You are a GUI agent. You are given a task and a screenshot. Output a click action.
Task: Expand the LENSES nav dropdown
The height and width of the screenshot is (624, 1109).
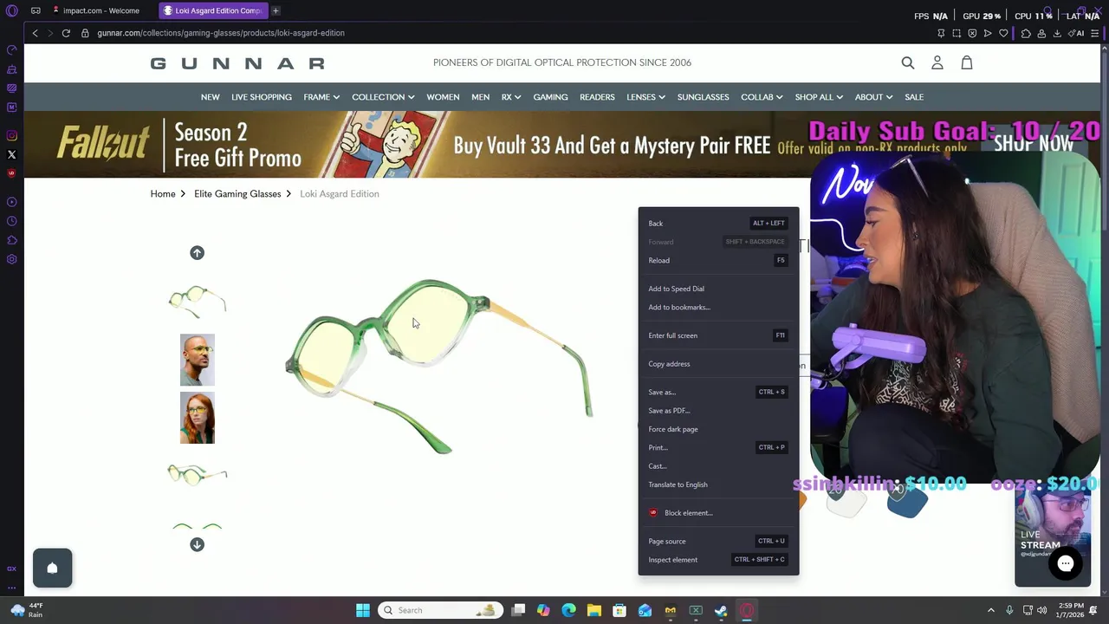[645, 97]
